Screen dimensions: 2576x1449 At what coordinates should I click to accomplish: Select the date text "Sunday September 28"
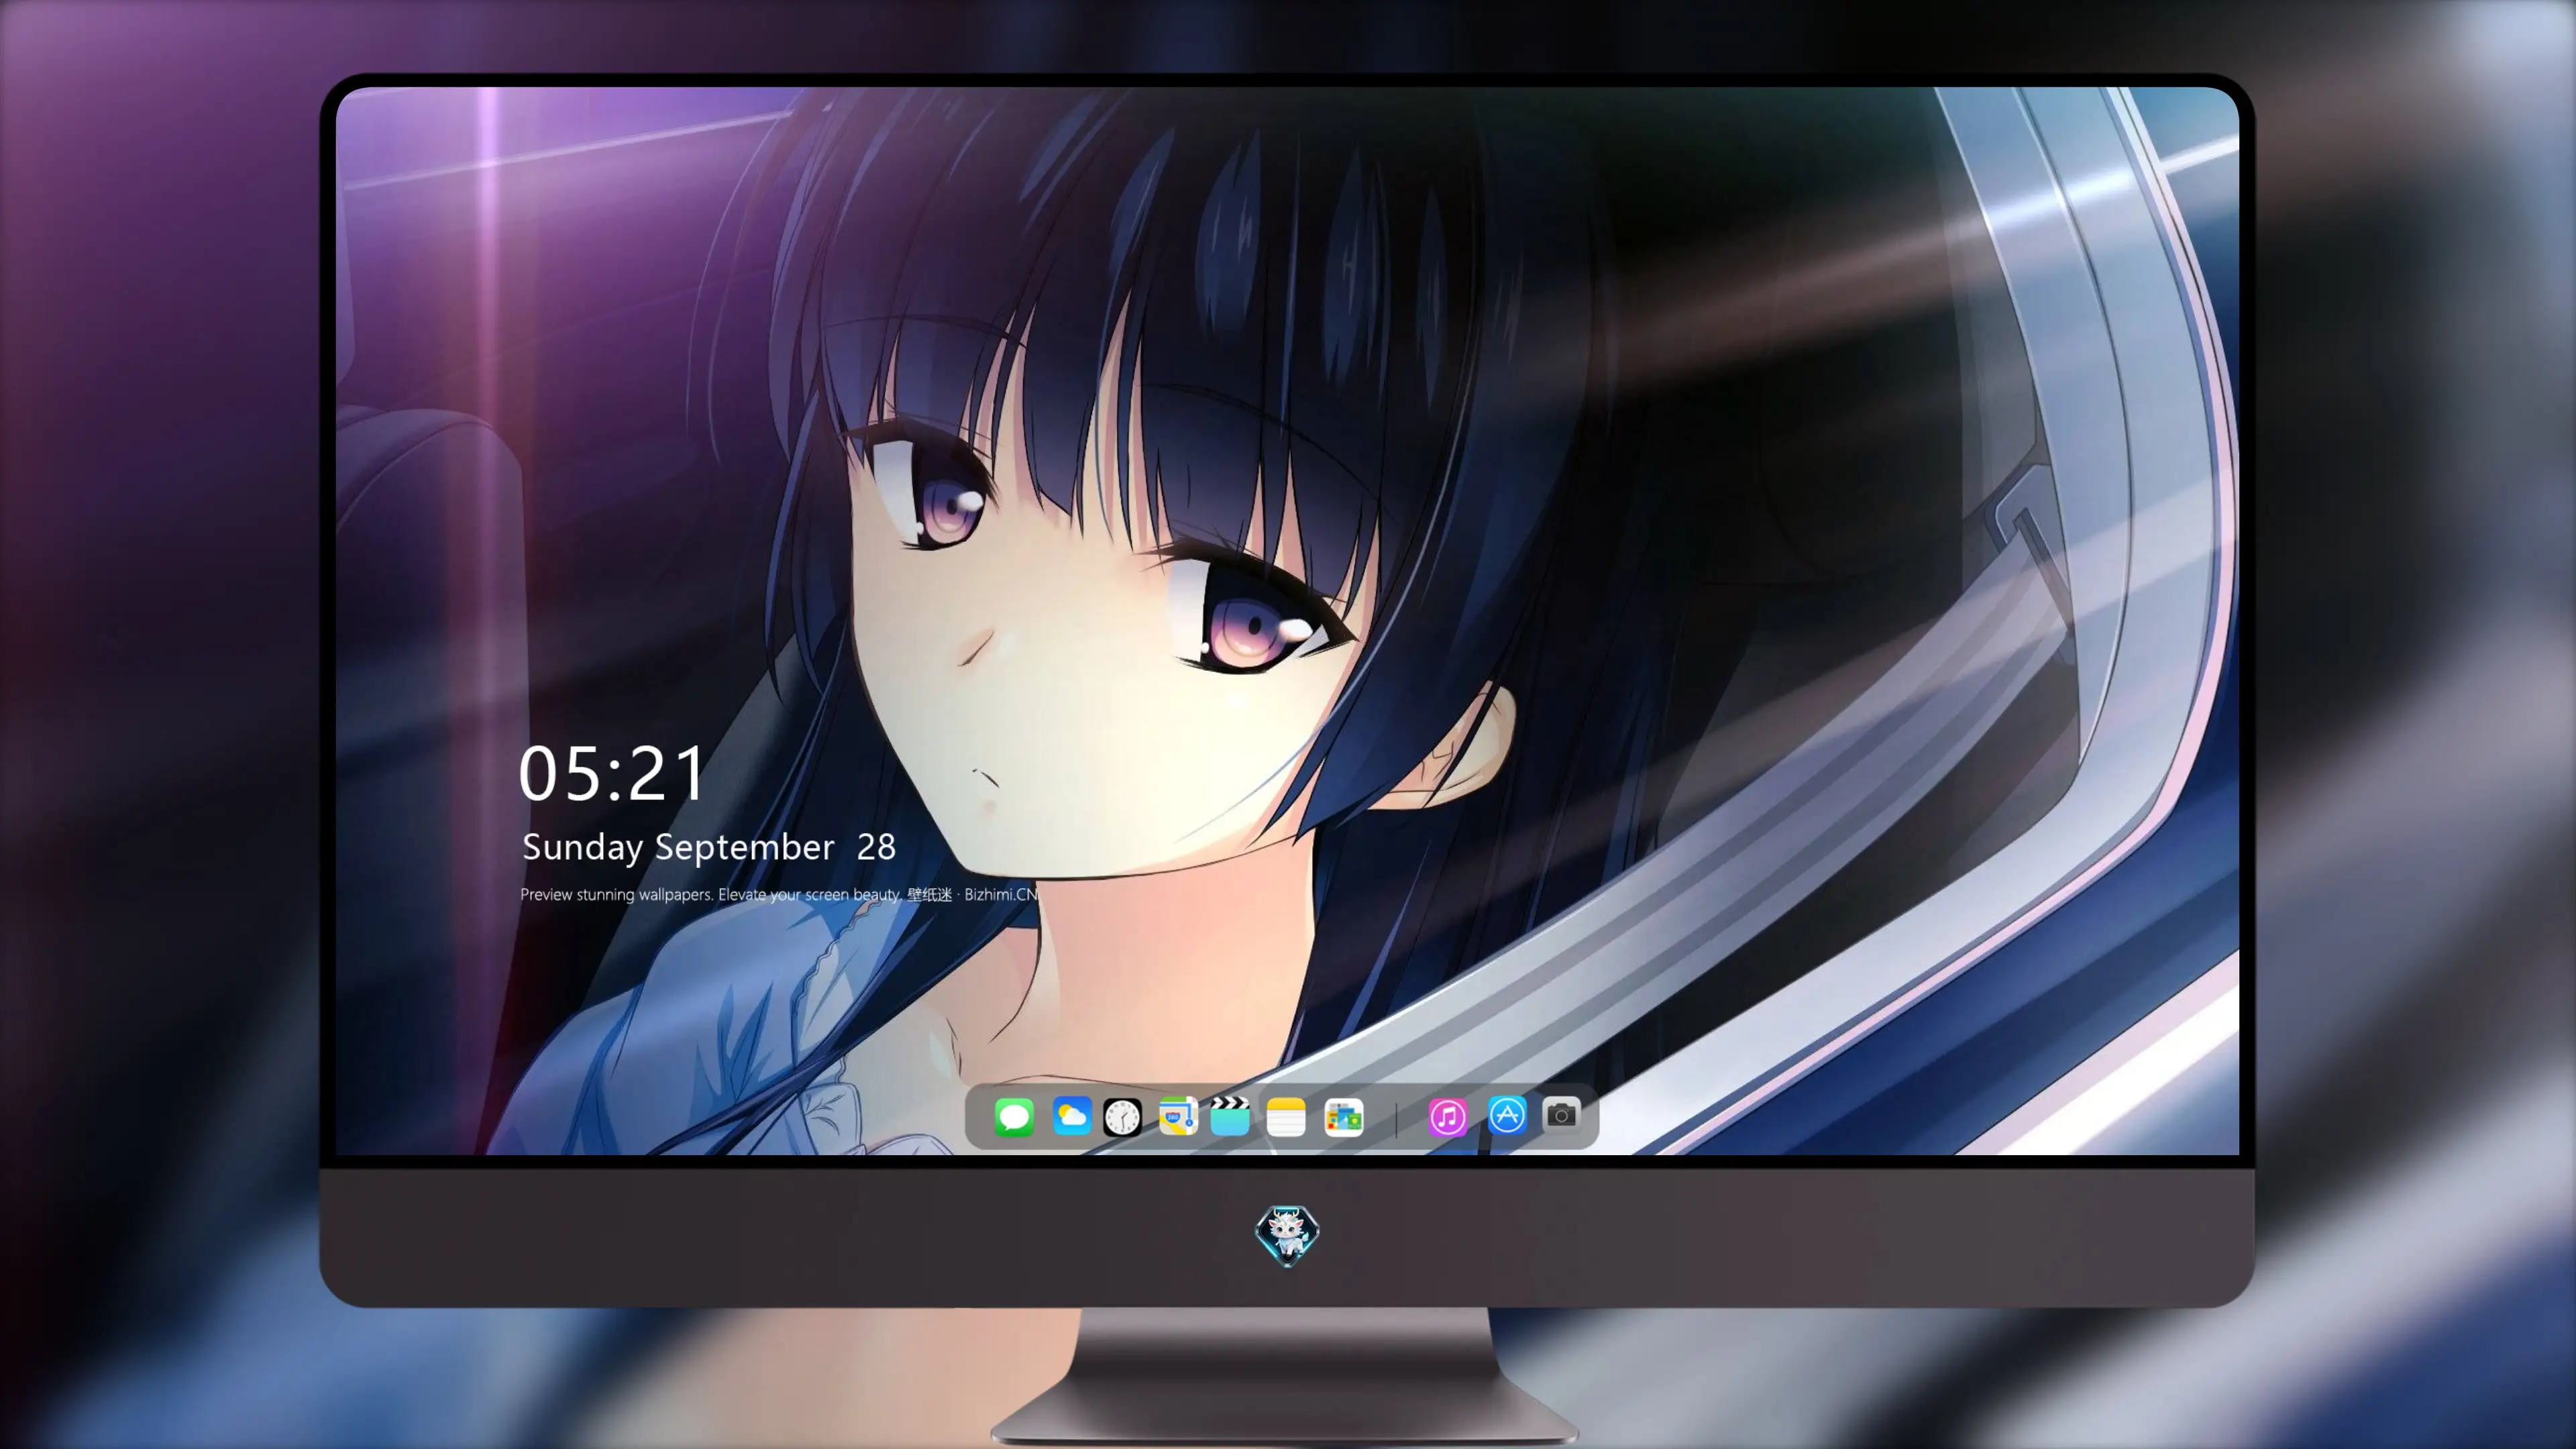point(709,847)
